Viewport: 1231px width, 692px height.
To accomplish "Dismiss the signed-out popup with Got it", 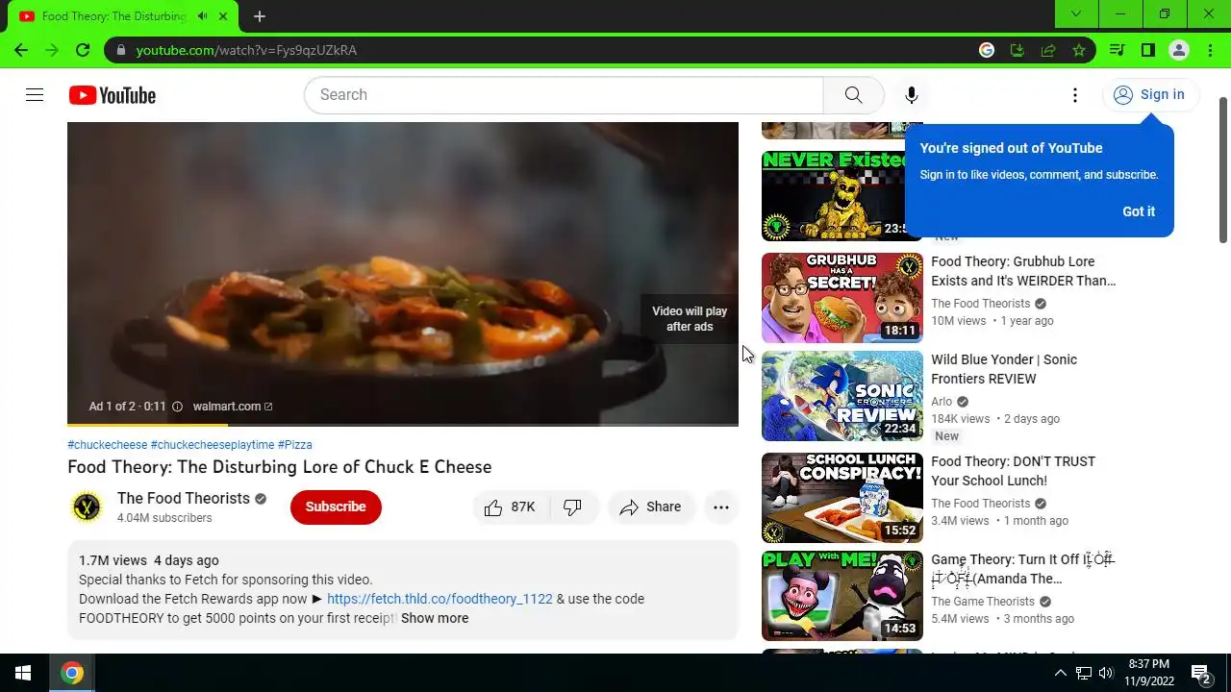I will 1139,211.
